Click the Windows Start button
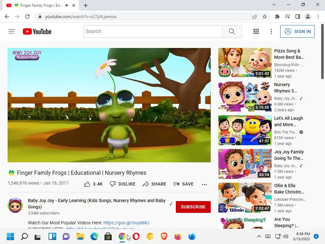The height and width of the screenshot is (244, 325). click(x=10, y=236)
